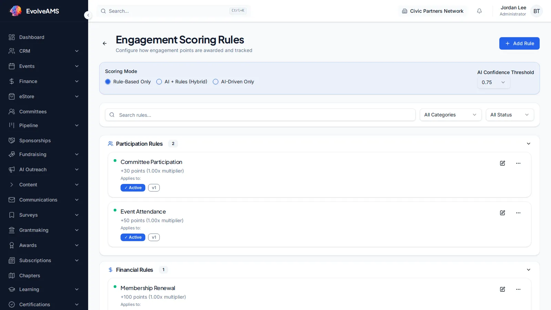This screenshot has height=310, width=551.
Task: Click the AI Outreach megaphone icon
Action: click(12, 169)
